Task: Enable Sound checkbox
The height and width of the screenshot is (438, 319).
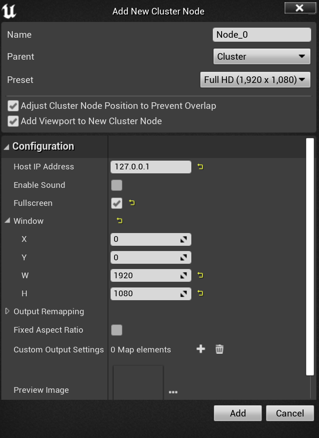Action: pos(117,185)
